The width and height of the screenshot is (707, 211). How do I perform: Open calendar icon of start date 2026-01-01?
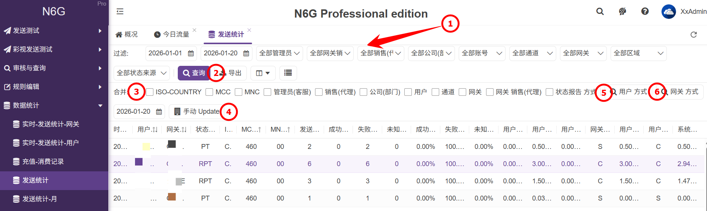coord(191,53)
